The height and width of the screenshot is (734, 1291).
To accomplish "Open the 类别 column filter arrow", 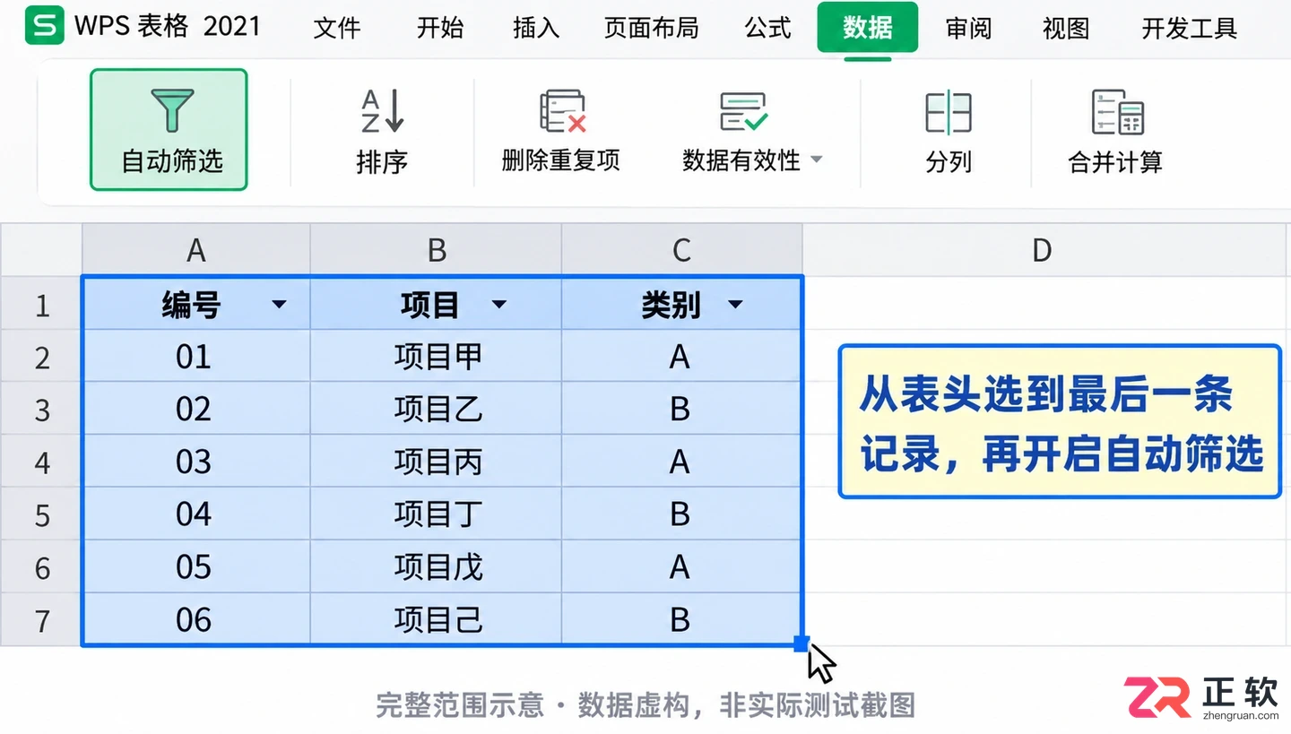I will coord(735,305).
